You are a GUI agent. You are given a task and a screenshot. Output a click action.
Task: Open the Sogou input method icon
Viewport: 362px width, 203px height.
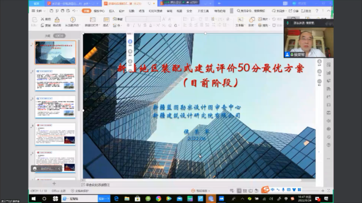265,190
